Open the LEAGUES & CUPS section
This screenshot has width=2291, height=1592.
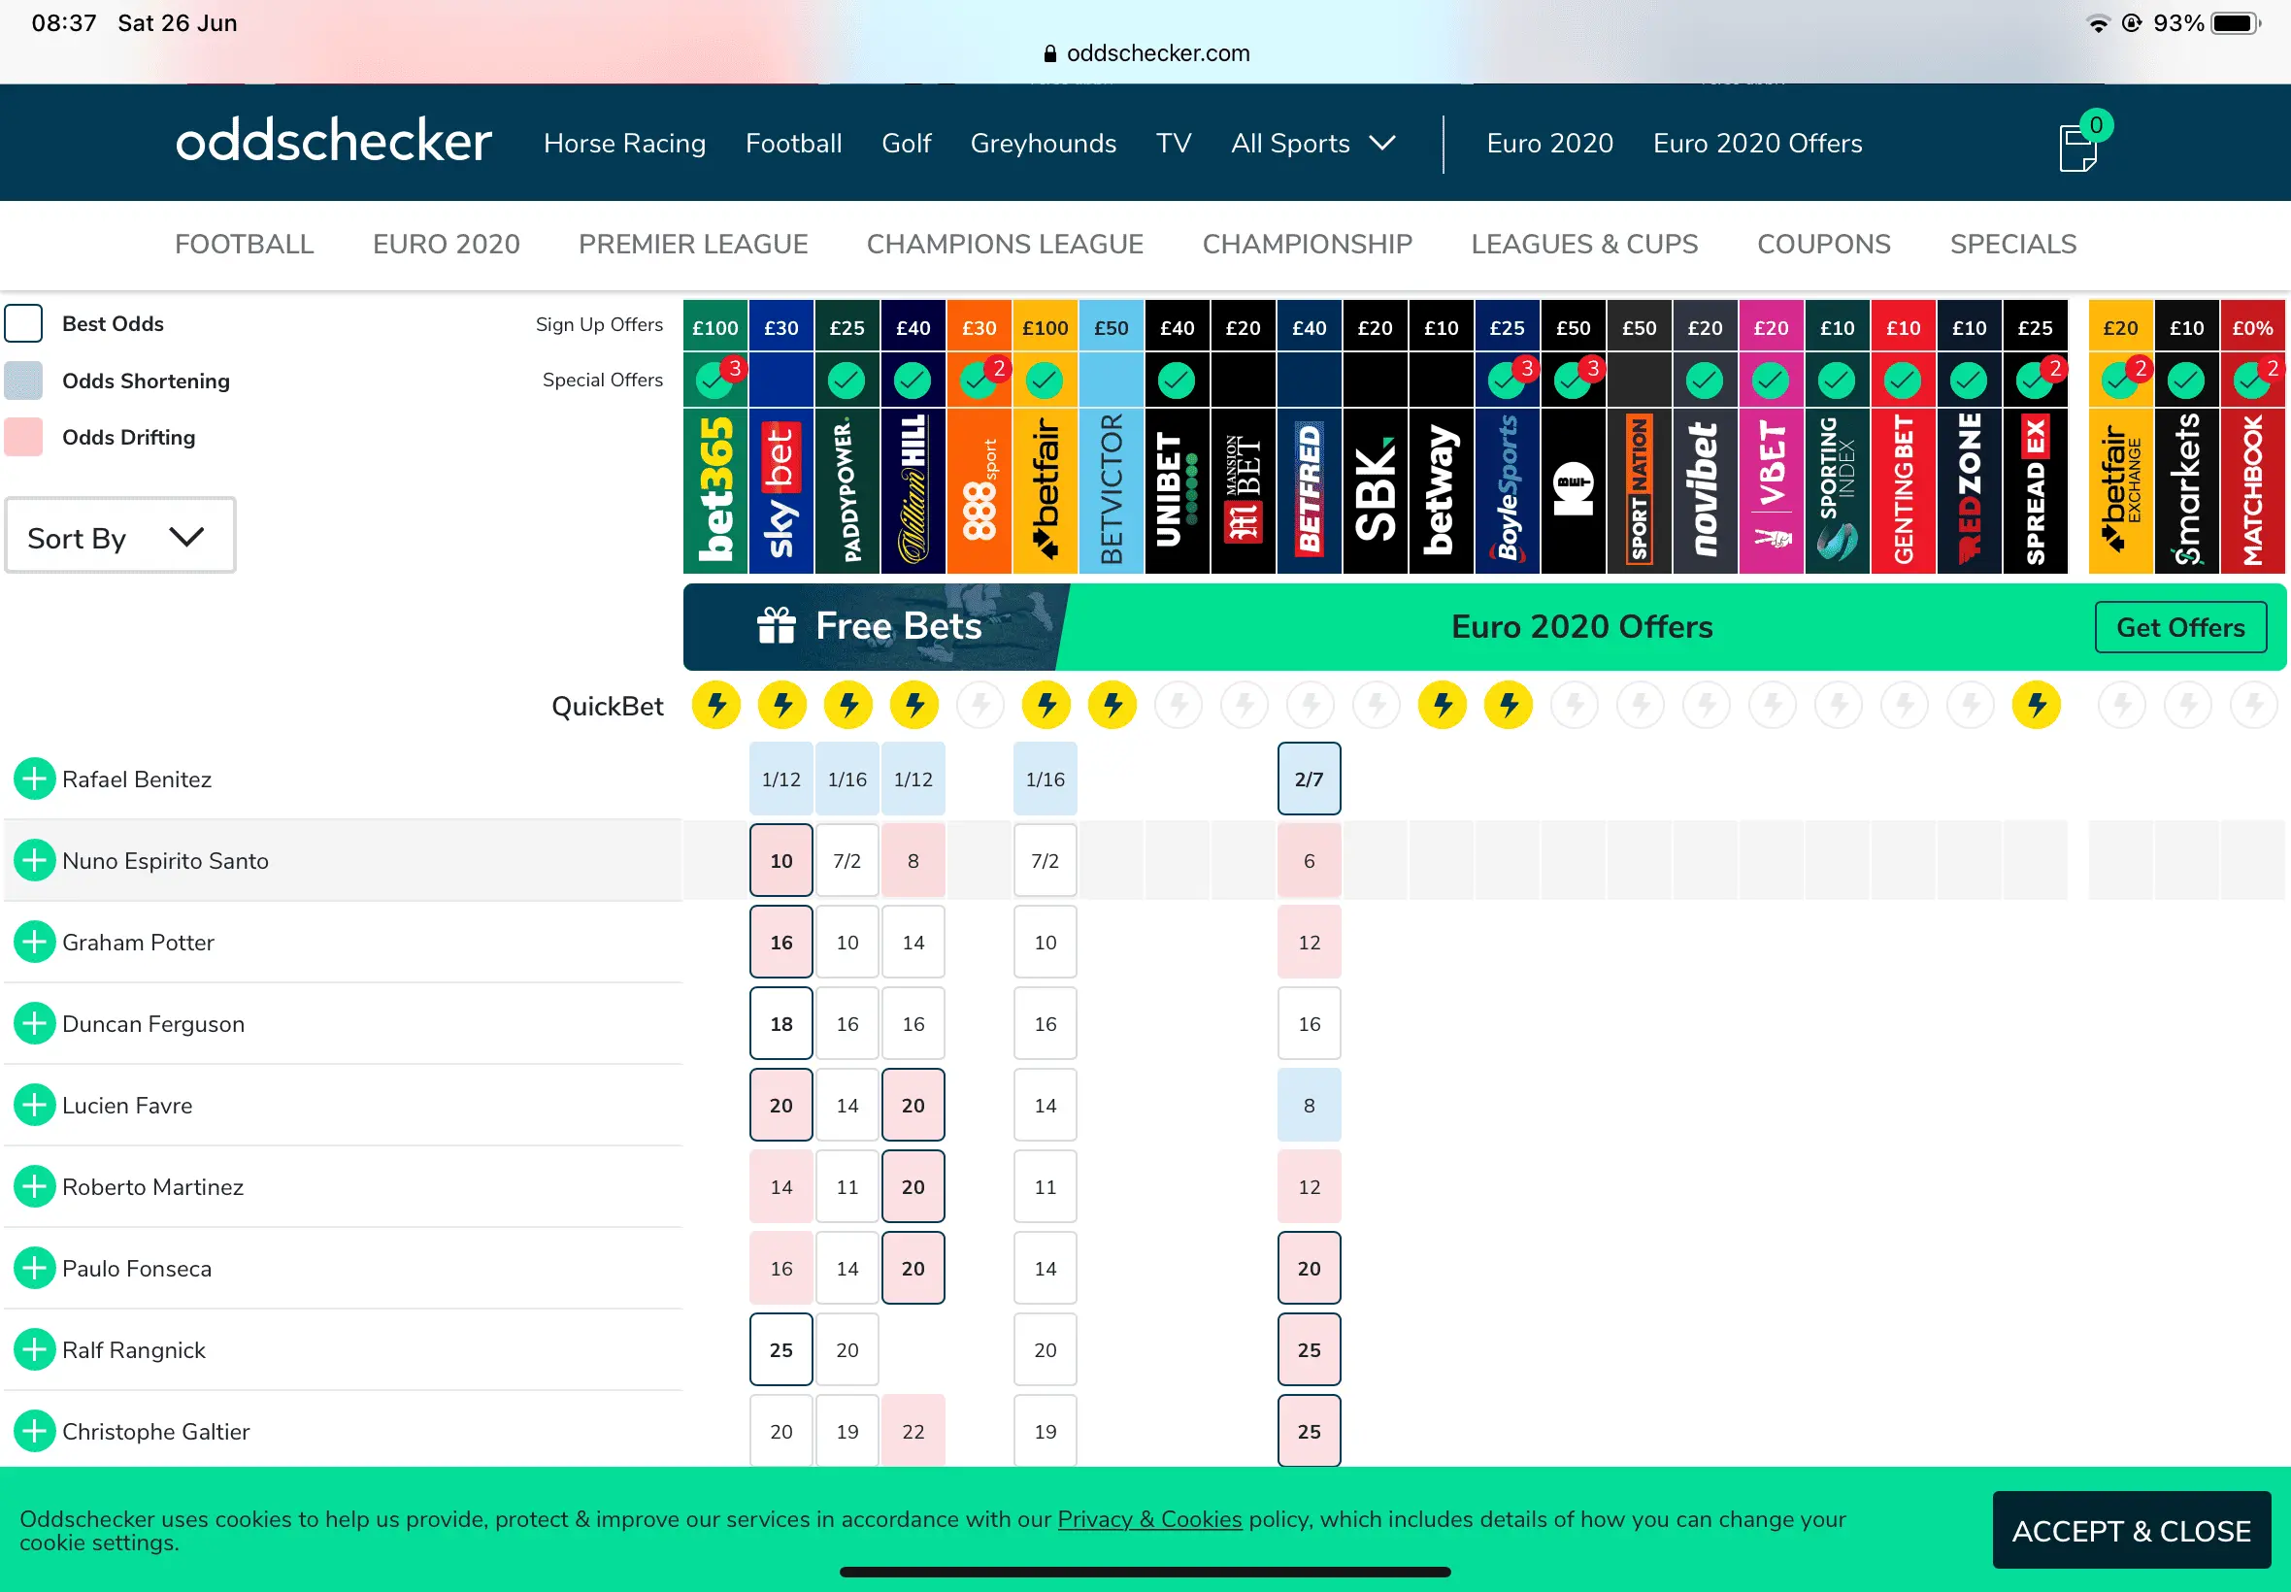tap(1584, 245)
